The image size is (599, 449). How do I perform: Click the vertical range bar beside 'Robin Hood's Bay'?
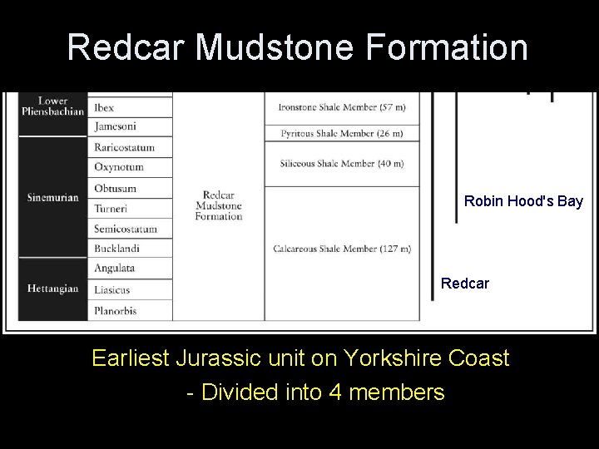click(x=456, y=157)
